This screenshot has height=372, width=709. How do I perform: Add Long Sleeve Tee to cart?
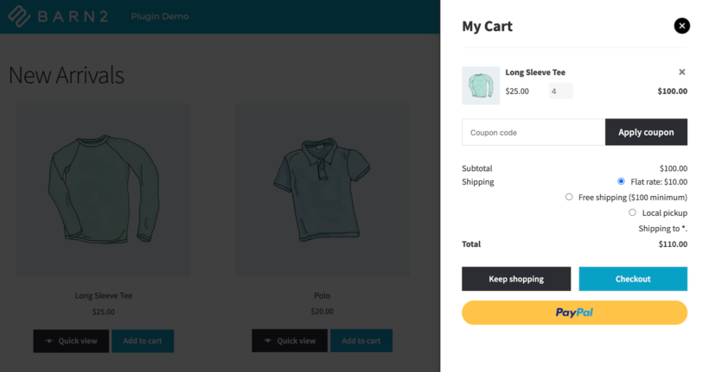[x=143, y=341]
